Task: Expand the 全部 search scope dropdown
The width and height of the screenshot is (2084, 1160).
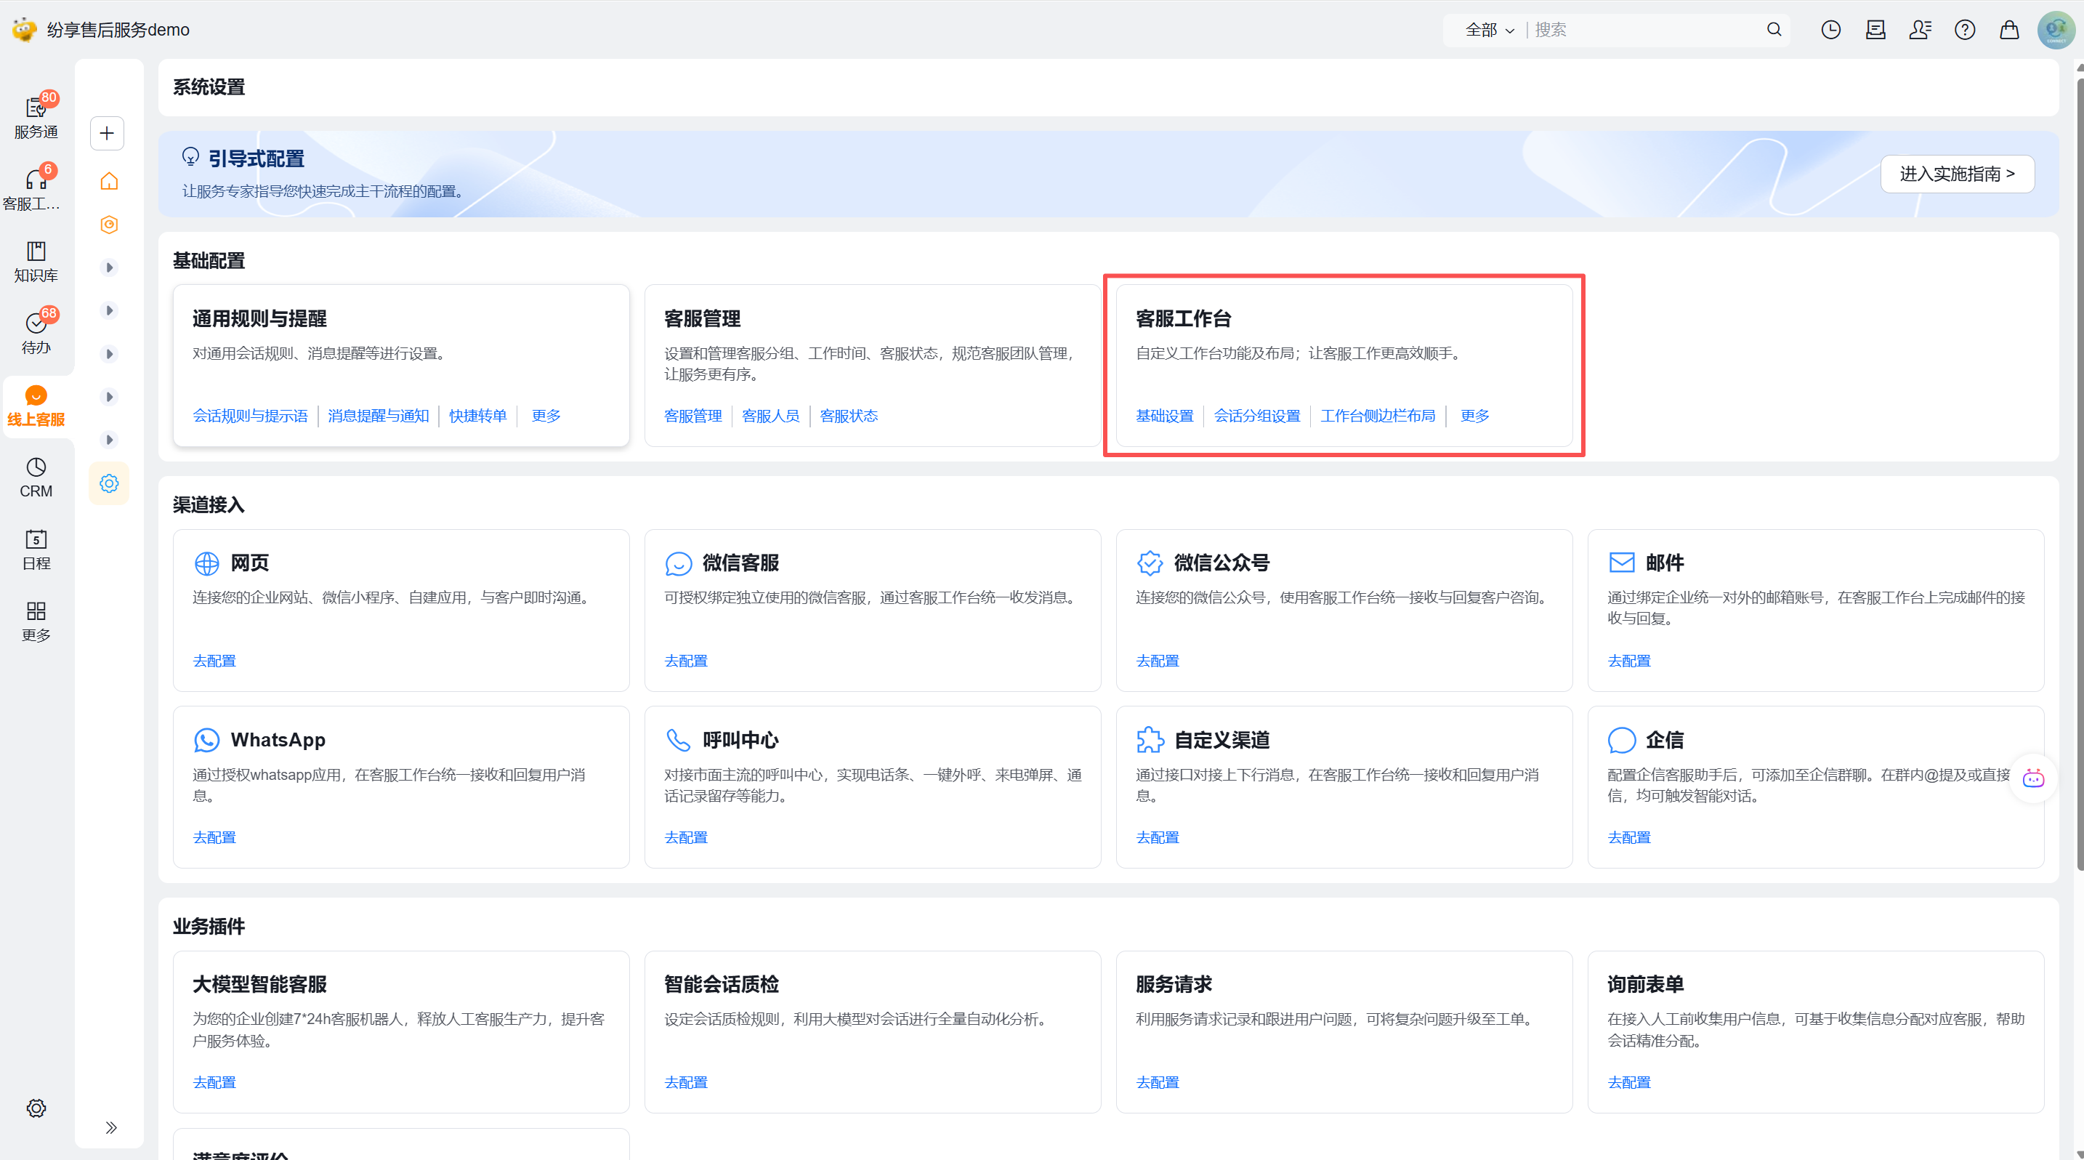Action: point(1490,30)
